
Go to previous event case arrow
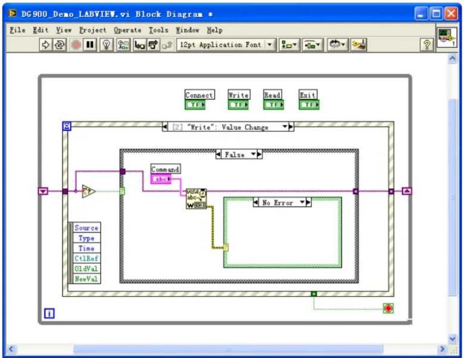(x=165, y=127)
